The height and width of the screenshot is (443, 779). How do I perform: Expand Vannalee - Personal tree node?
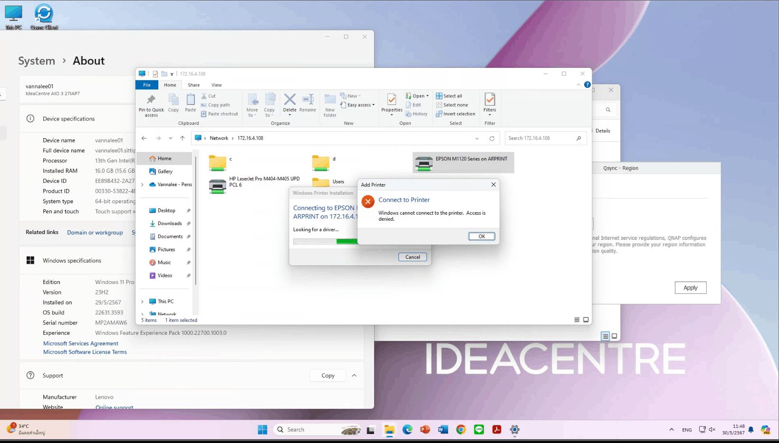(x=143, y=185)
